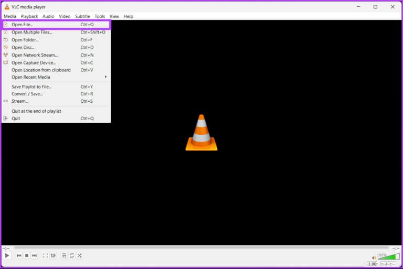Open the Playback menu
Viewport: 403px width, 269px height.
pyautogui.click(x=29, y=16)
